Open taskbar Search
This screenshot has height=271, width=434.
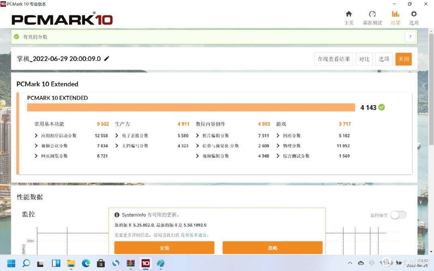26,263
